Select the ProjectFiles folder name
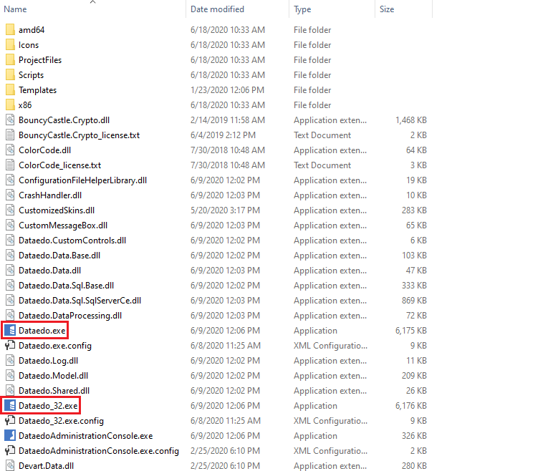 [x=40, y=60]
